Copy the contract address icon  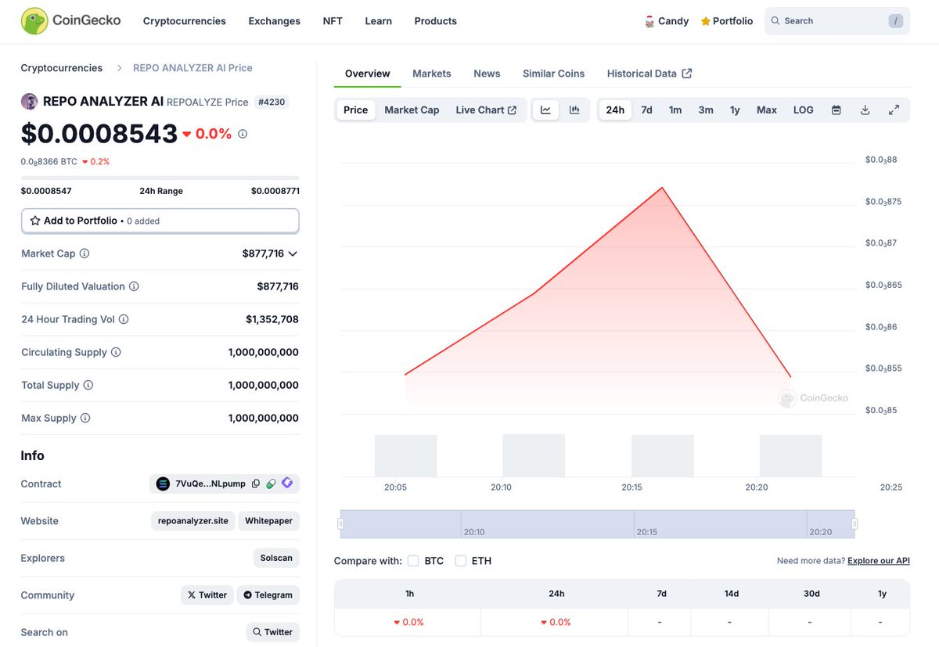255,483
